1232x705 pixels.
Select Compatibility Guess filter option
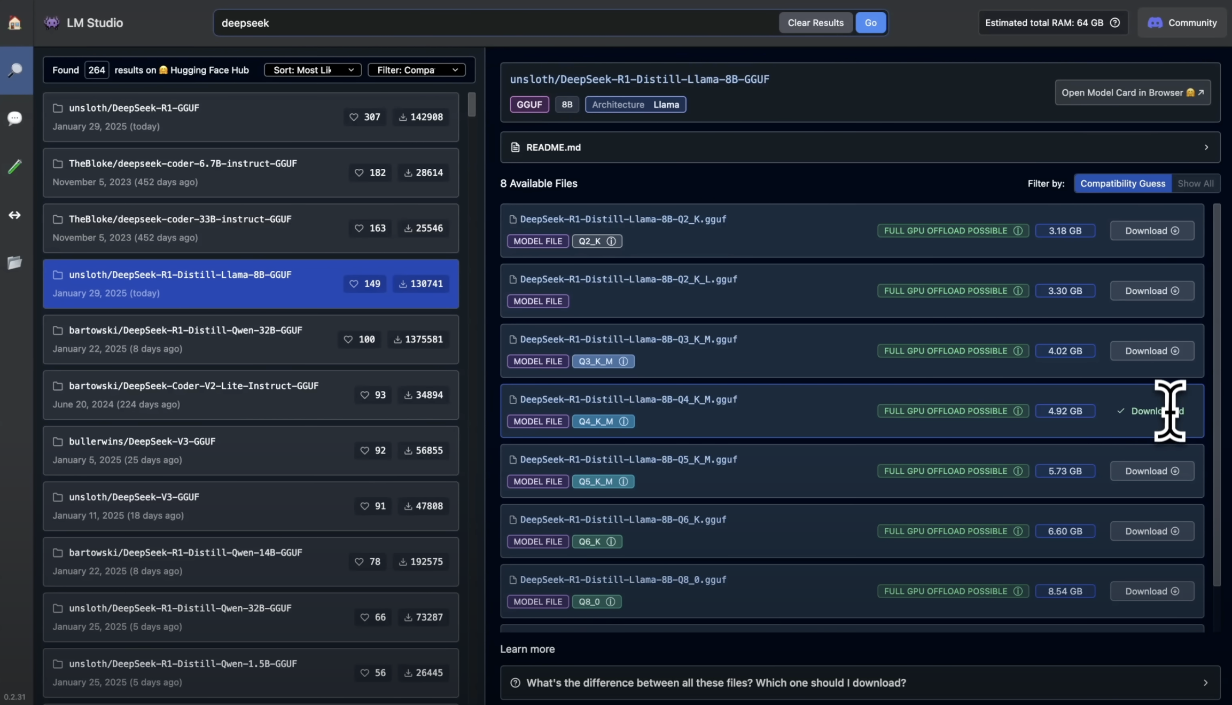(x=1122, y=183)
